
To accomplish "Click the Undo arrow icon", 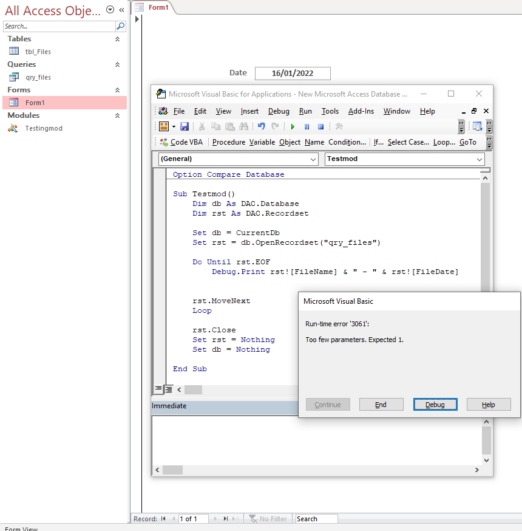I will point(261,126).
